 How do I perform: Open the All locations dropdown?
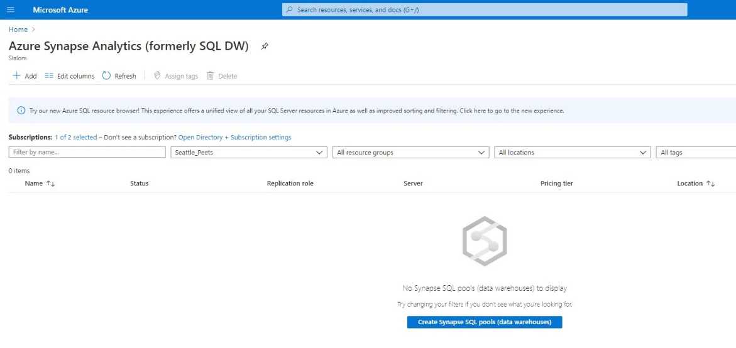pyautogui.click(x=573, y=153)
